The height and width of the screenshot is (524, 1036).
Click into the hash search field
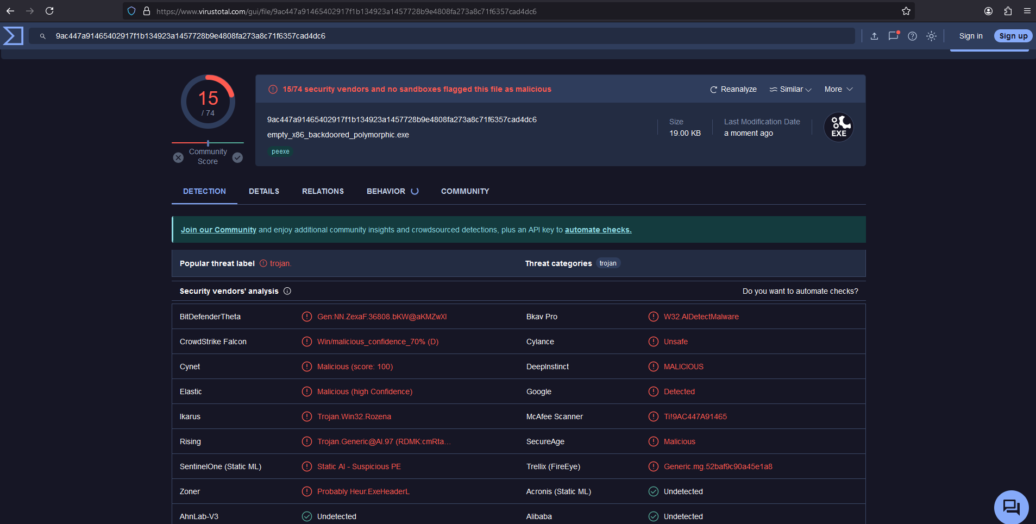tap(442, 36)
